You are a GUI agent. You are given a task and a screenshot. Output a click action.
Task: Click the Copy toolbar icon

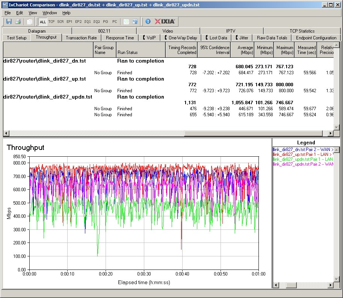(x=29, y=21)
